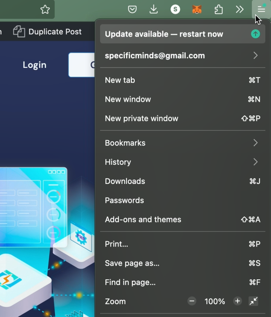The image size is (271, 317).
Task: Show more tools overflow chevrons
Action: pyautogui.click(x=240, y=9)
